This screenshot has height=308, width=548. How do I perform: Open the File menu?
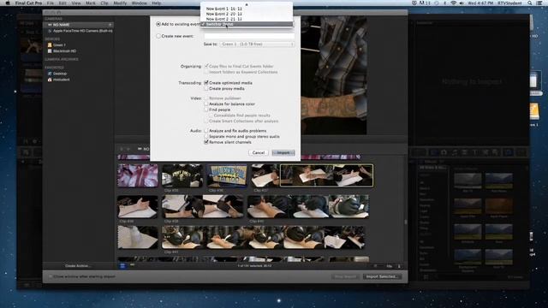coord(51,3)
